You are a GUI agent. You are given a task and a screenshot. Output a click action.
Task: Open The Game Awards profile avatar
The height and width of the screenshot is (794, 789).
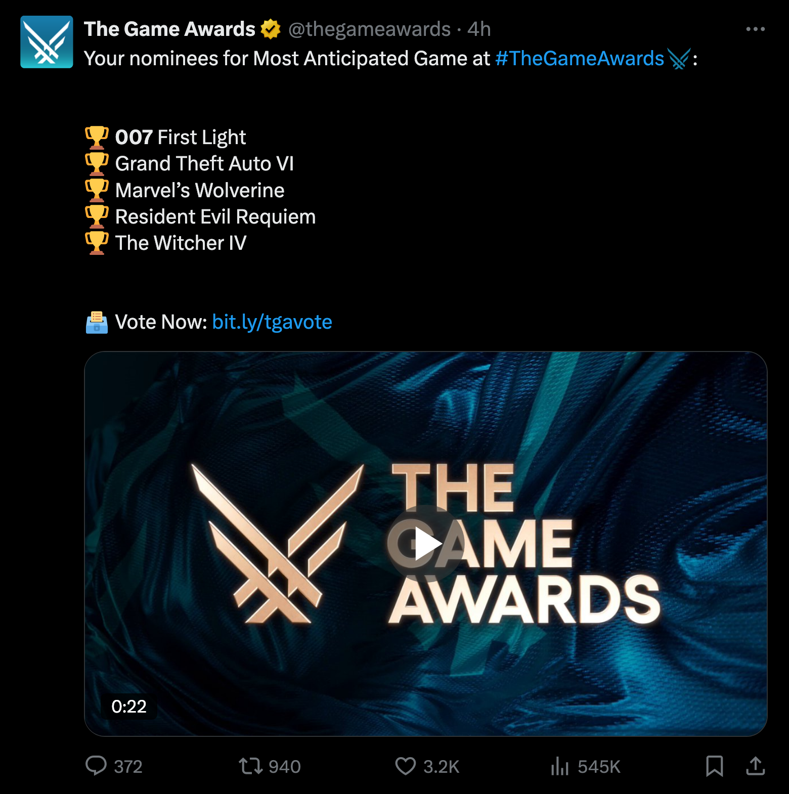pyautogui.click(x=47, y=42)
